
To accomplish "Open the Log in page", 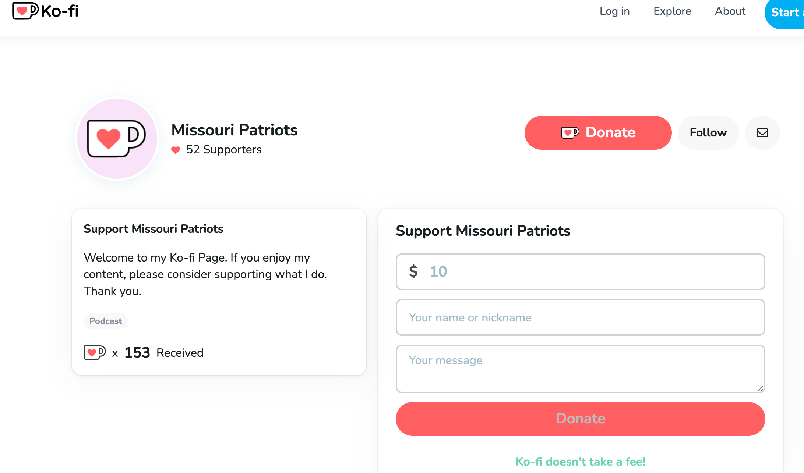I will (614, 11).
